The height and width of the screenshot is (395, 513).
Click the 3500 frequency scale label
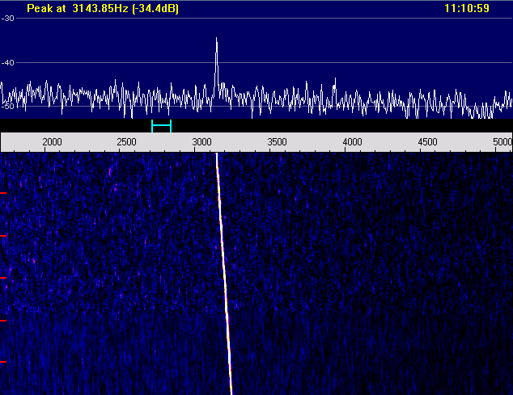277,142
